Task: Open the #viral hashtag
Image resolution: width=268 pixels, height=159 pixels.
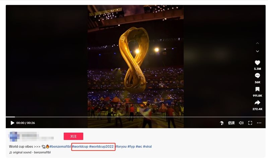Action: tap(147, 147)
